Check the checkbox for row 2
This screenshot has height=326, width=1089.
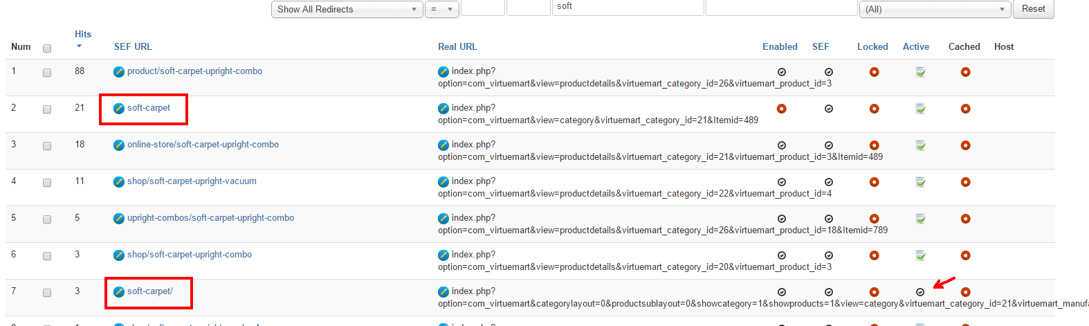(47, 109)
